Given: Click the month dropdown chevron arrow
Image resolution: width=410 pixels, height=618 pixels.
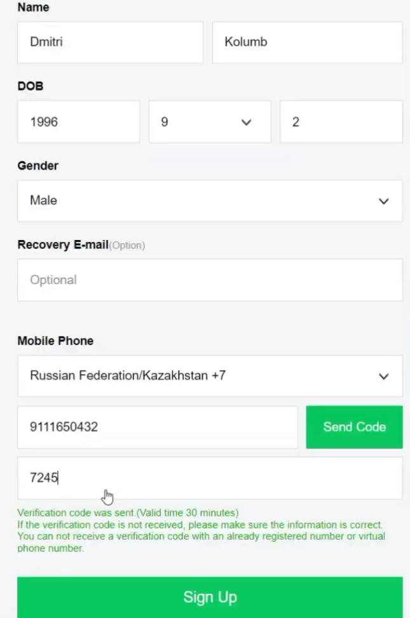Looking at the screenshot, I should click(246, 122).
